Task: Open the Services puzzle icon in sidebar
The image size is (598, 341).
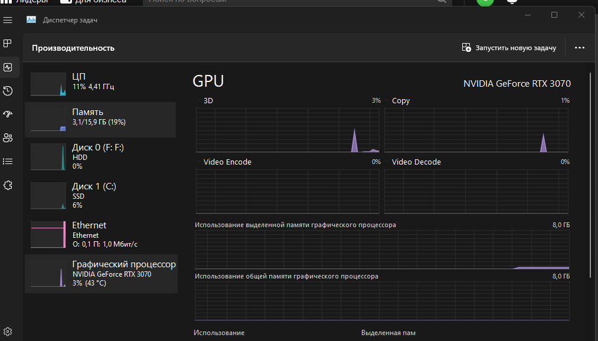Action: click(x=8, y=185)
